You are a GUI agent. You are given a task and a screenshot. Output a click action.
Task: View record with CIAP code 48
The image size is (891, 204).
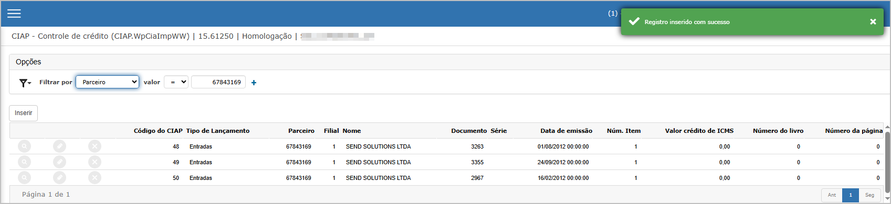pos(24,146)
